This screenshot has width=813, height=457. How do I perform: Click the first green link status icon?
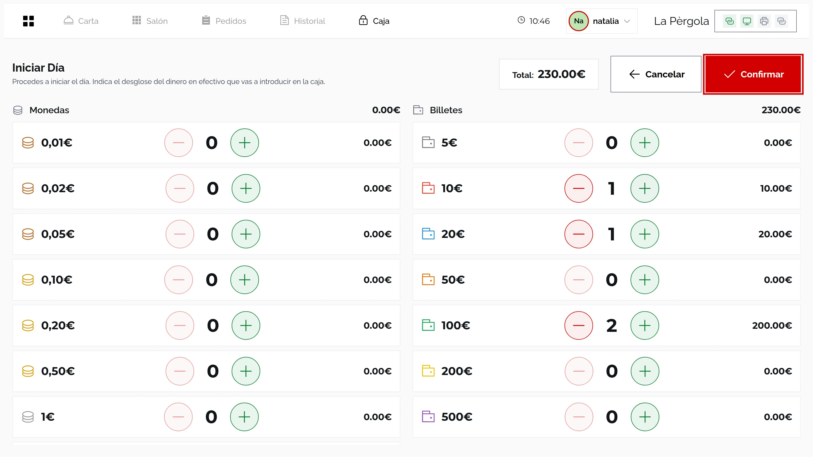pos(729,21)
